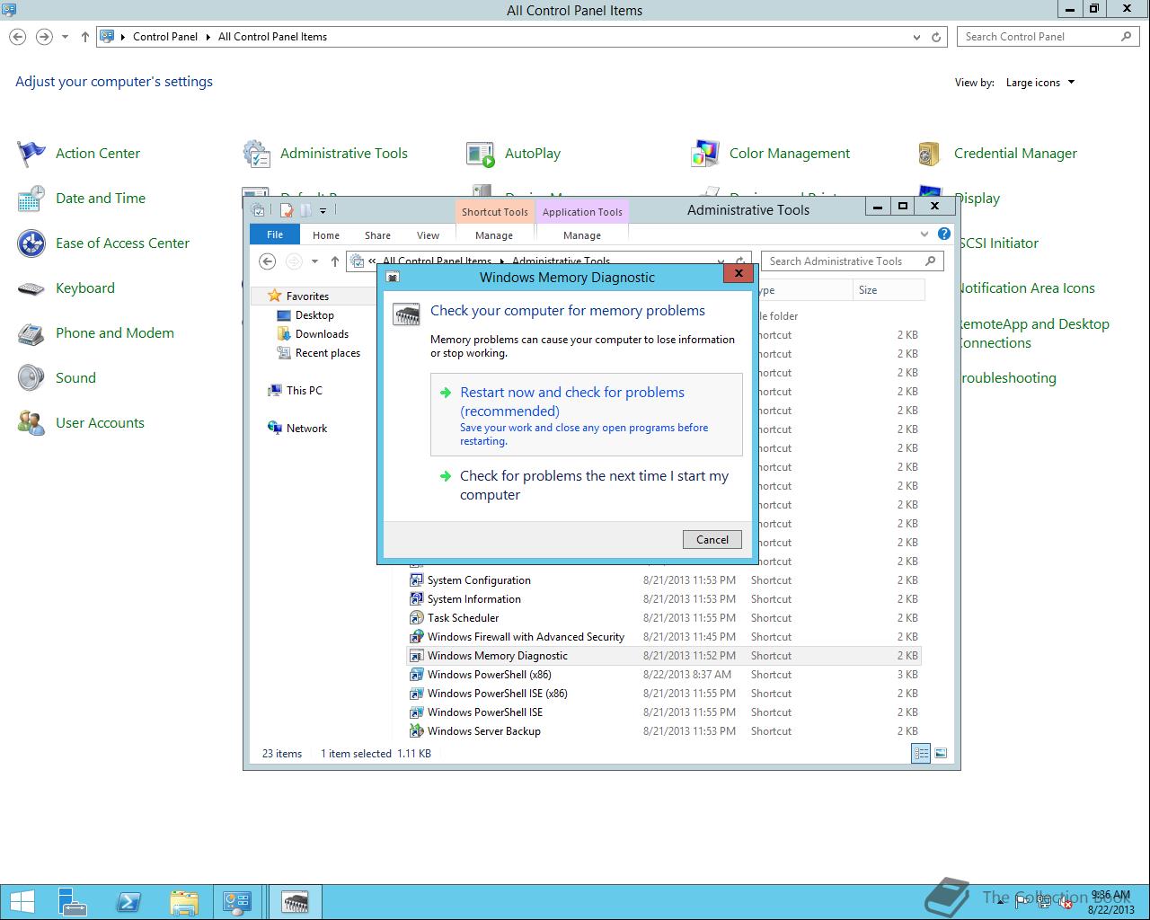Switch to details view in status bar
The width and height of the screenshot is (1150, 920).
(921, 754)
